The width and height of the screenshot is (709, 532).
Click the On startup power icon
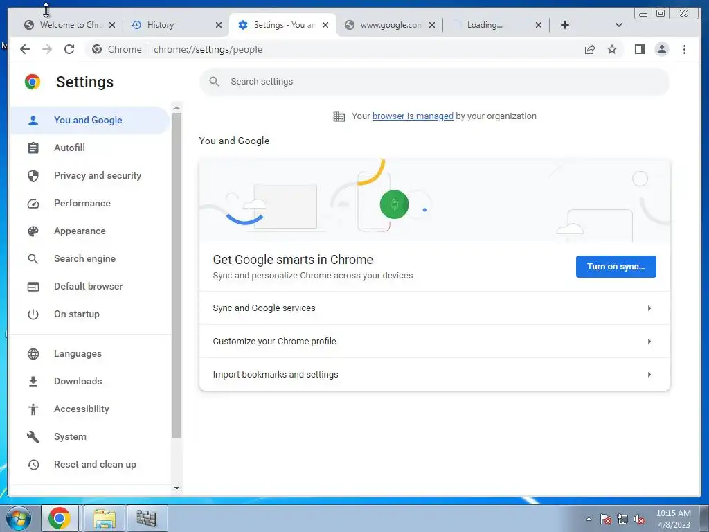point(33,314)
